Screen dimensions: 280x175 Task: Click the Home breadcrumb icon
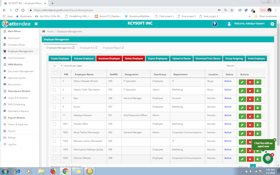43,31
